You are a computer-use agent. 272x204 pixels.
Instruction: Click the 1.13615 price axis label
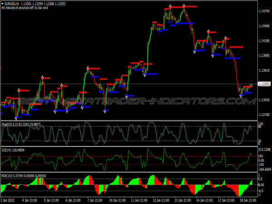click(264, 70)
